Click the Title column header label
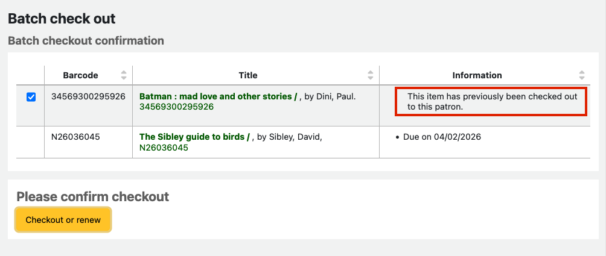The height and width of the screenshot is (256, 606). point(248,75)
